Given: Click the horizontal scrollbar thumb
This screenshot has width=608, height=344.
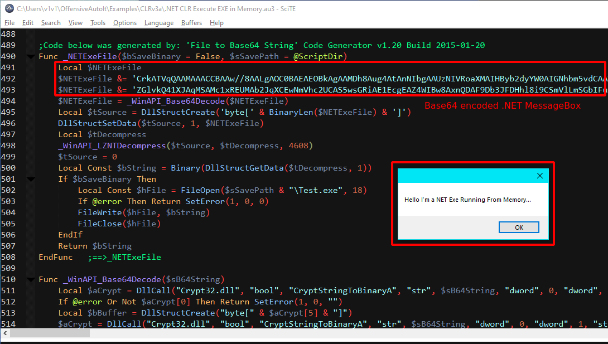Looking at the screenshot, I should click(x=50, y=333).
